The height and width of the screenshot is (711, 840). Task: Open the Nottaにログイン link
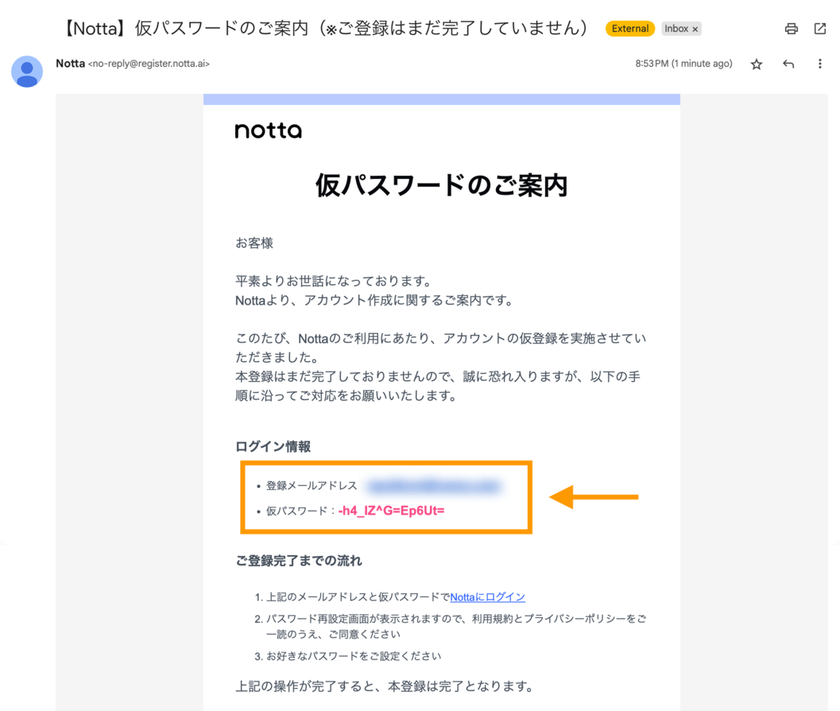point(487,596)
